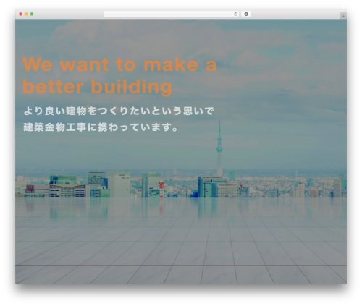Click the red close window dot
This screenshot has width=362, height=306.
point(21,14)
